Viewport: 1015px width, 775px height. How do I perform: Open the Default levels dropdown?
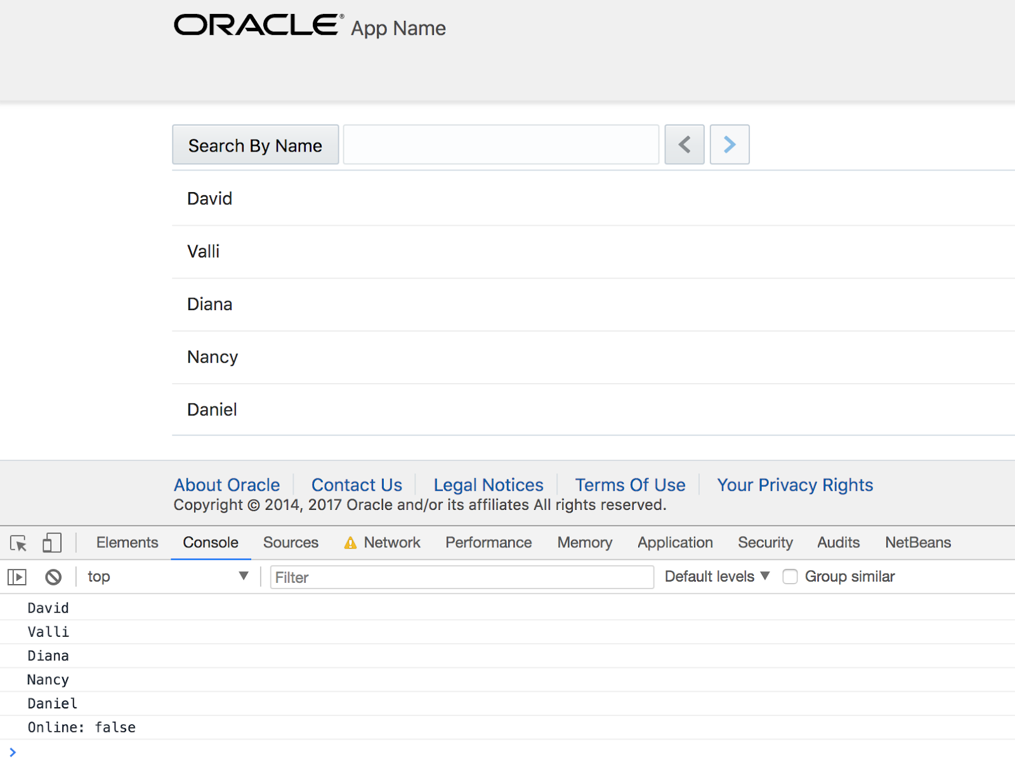(x=716, y=576)
